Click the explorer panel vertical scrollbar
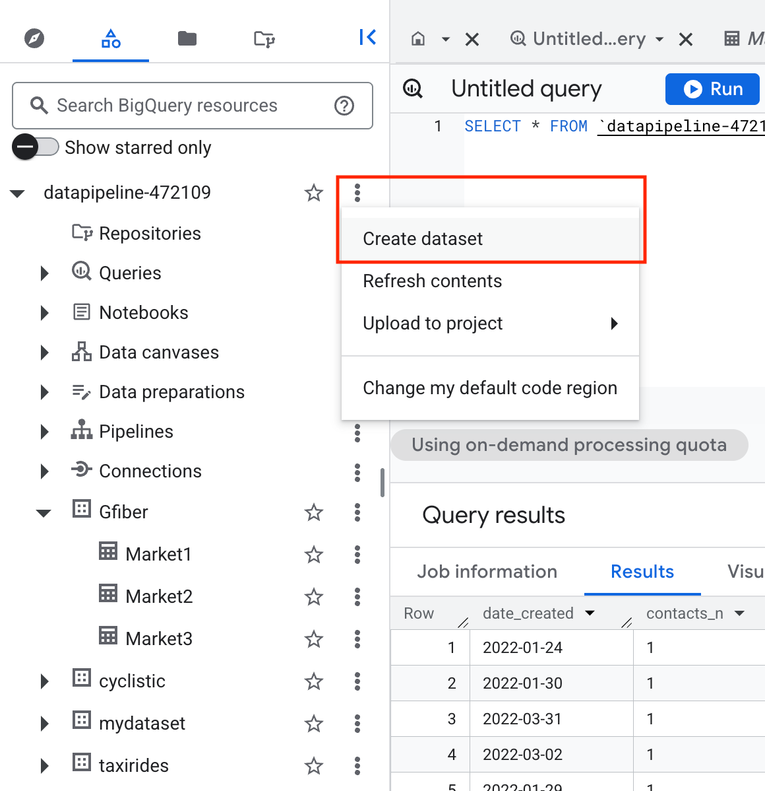 click(382, 483)
